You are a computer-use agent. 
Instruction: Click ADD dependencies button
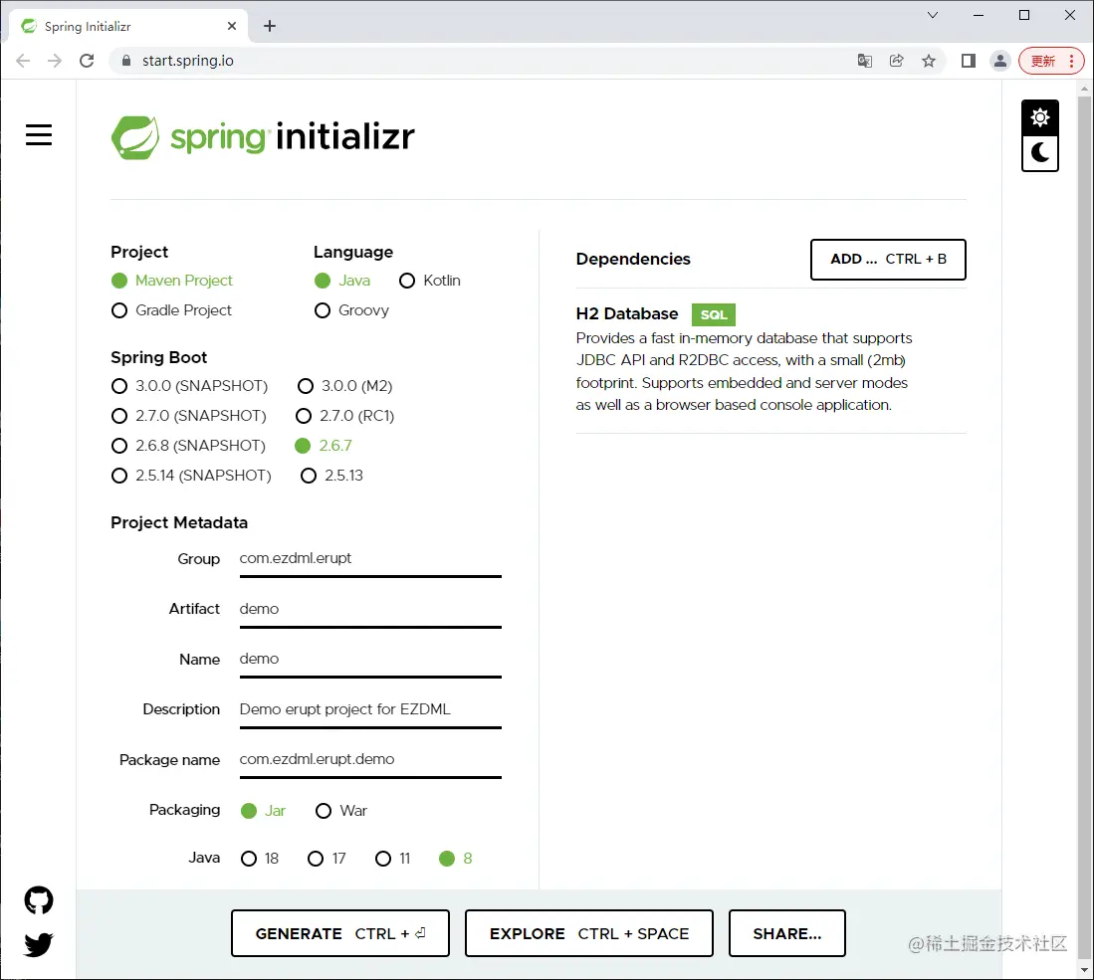tap(888, 260)
